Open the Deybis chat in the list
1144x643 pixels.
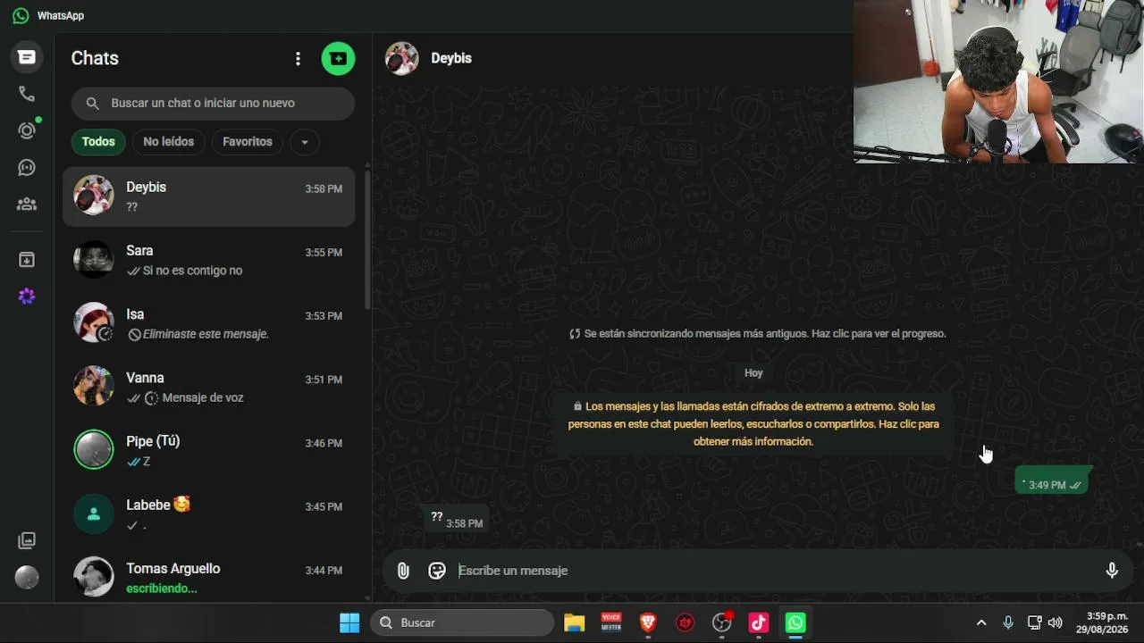click(209, 196)
